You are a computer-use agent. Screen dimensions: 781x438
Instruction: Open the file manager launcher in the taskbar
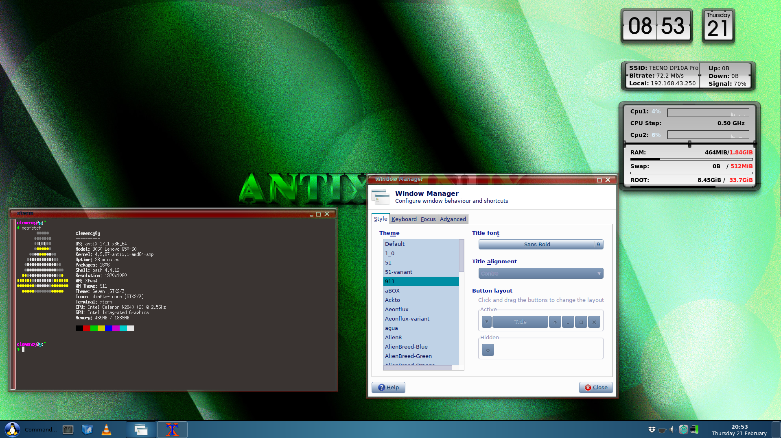click(87, 429)
